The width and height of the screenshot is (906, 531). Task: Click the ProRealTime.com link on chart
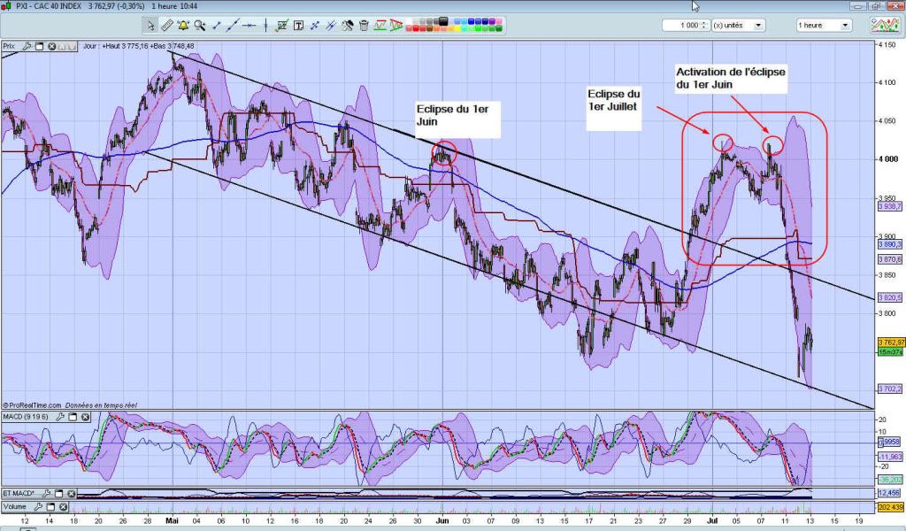34,404
